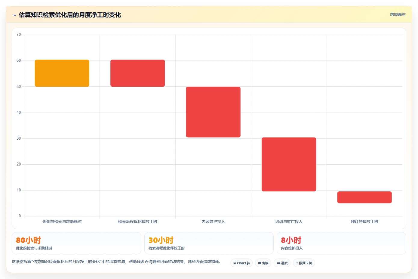
Task: Click y-axis value 30
Action: click(19, 138)
